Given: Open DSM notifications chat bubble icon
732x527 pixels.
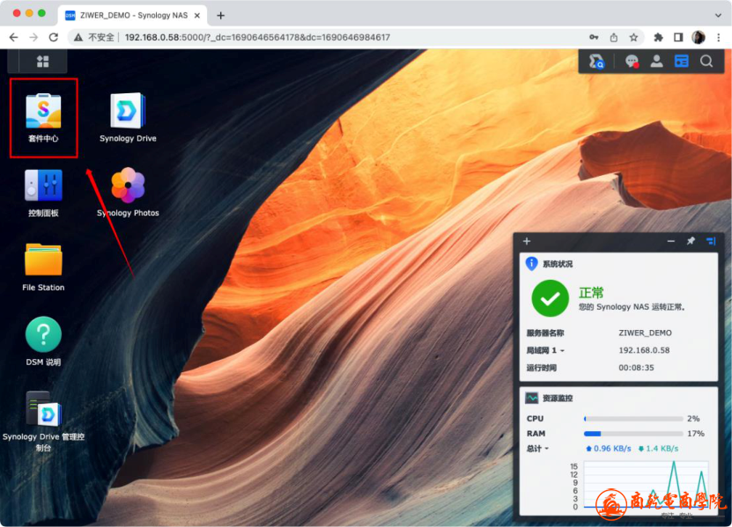Looking at the screenshot, I should point(632,61).
